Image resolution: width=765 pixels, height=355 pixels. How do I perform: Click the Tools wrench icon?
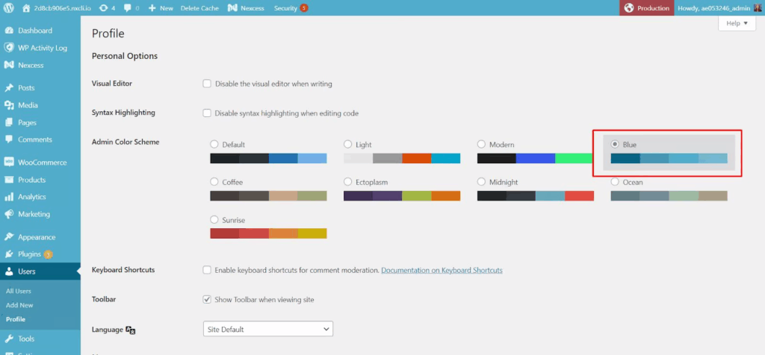[x=9, y=339]
